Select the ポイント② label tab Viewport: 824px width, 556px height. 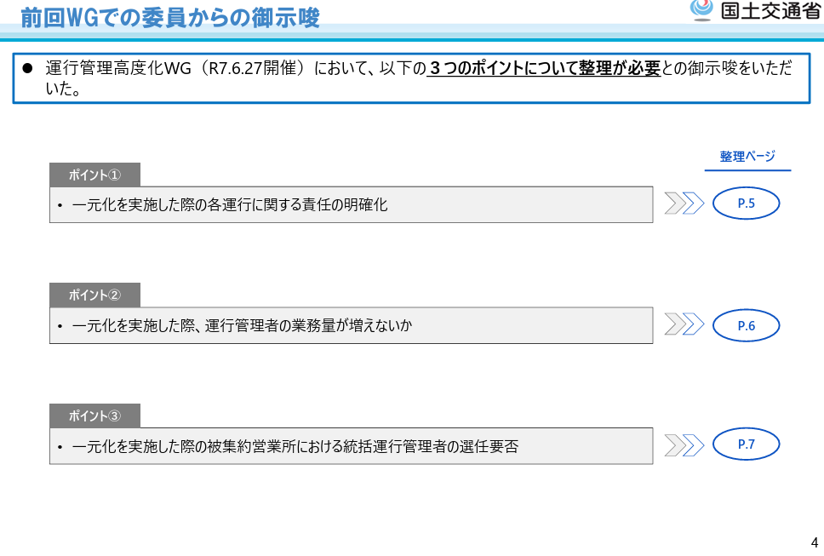[x=94, y=295]
